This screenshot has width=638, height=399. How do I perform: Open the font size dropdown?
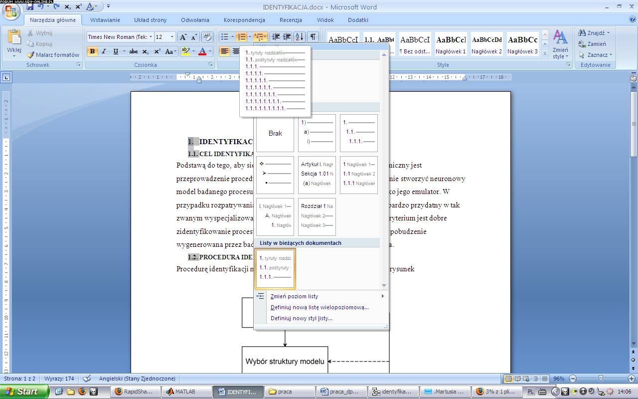[x=172, y=37]
